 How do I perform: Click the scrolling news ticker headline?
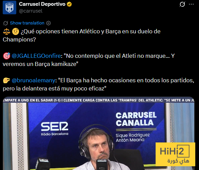[99, 100]
